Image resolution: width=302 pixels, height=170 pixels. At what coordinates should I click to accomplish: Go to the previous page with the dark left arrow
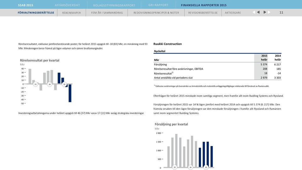(x=258, y=12)
